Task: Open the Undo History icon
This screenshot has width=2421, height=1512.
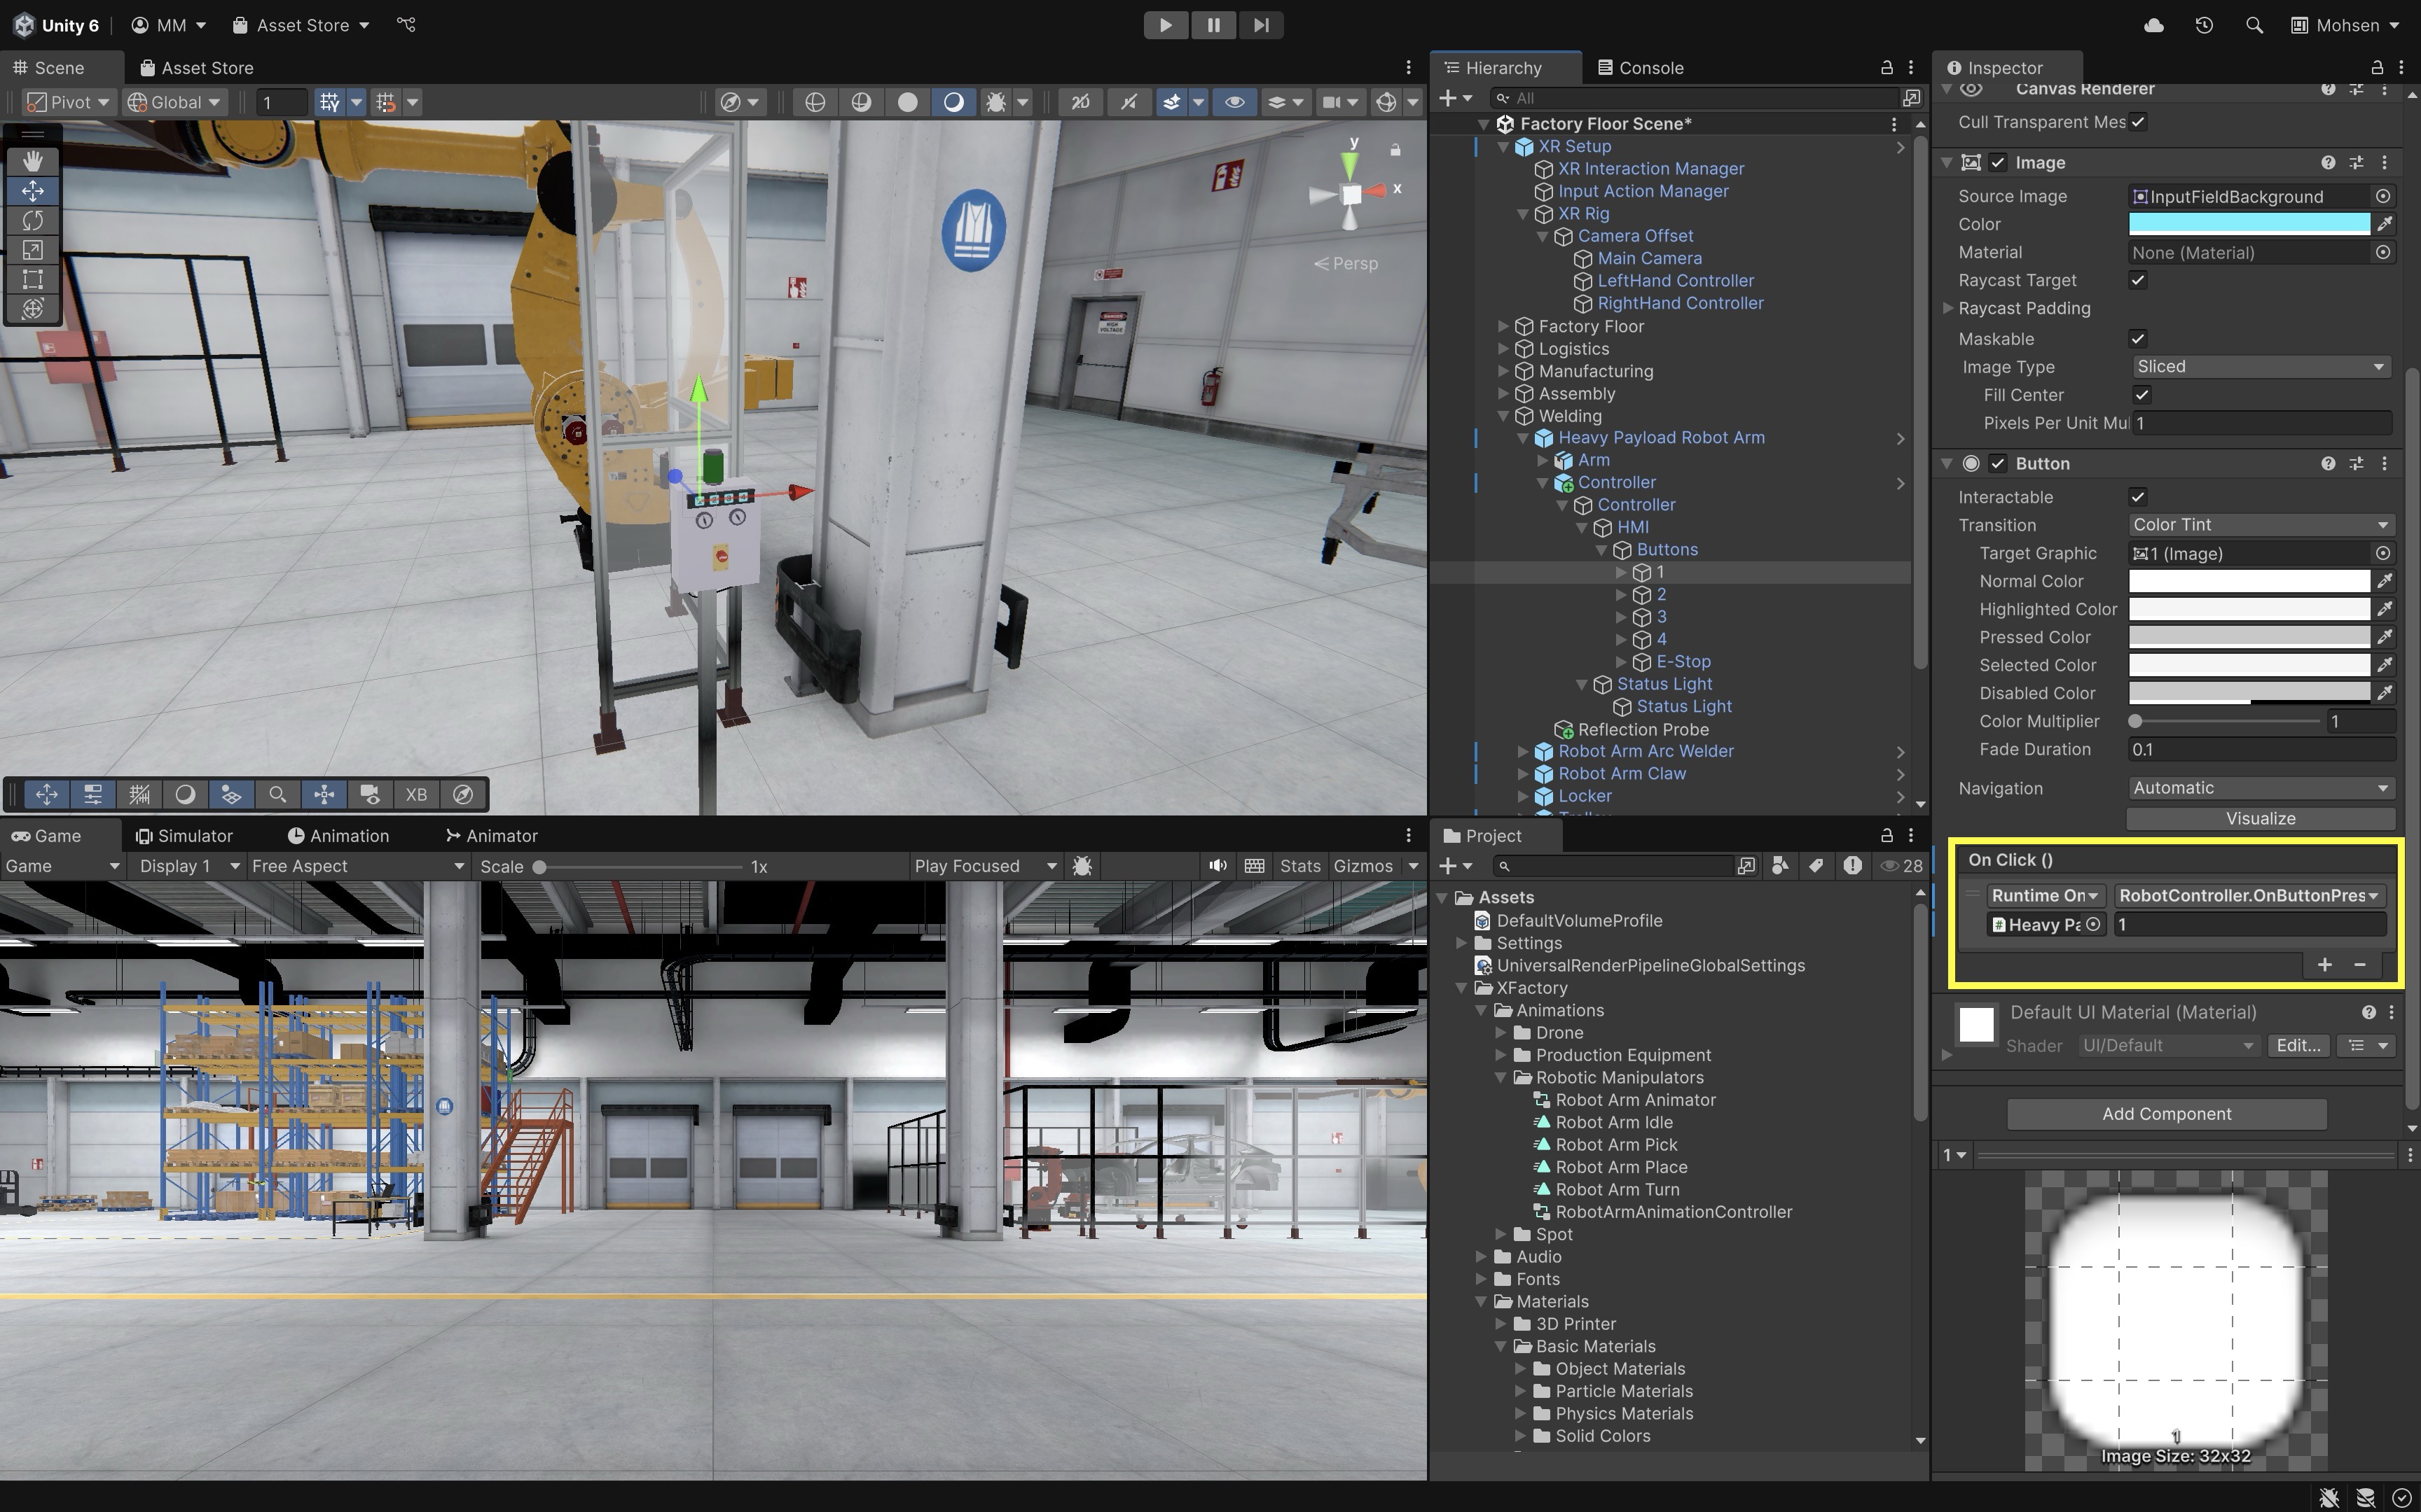Action: 2204,25
